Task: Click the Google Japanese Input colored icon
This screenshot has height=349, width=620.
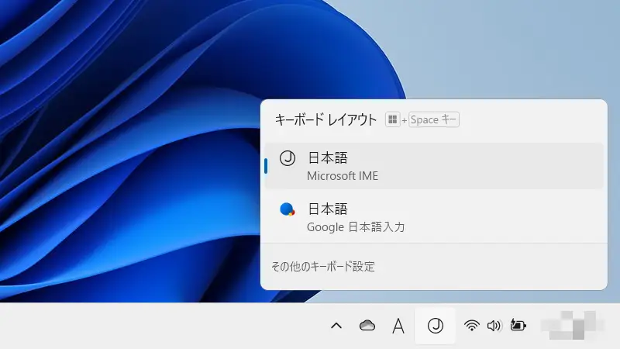Action: coord(288,209)
